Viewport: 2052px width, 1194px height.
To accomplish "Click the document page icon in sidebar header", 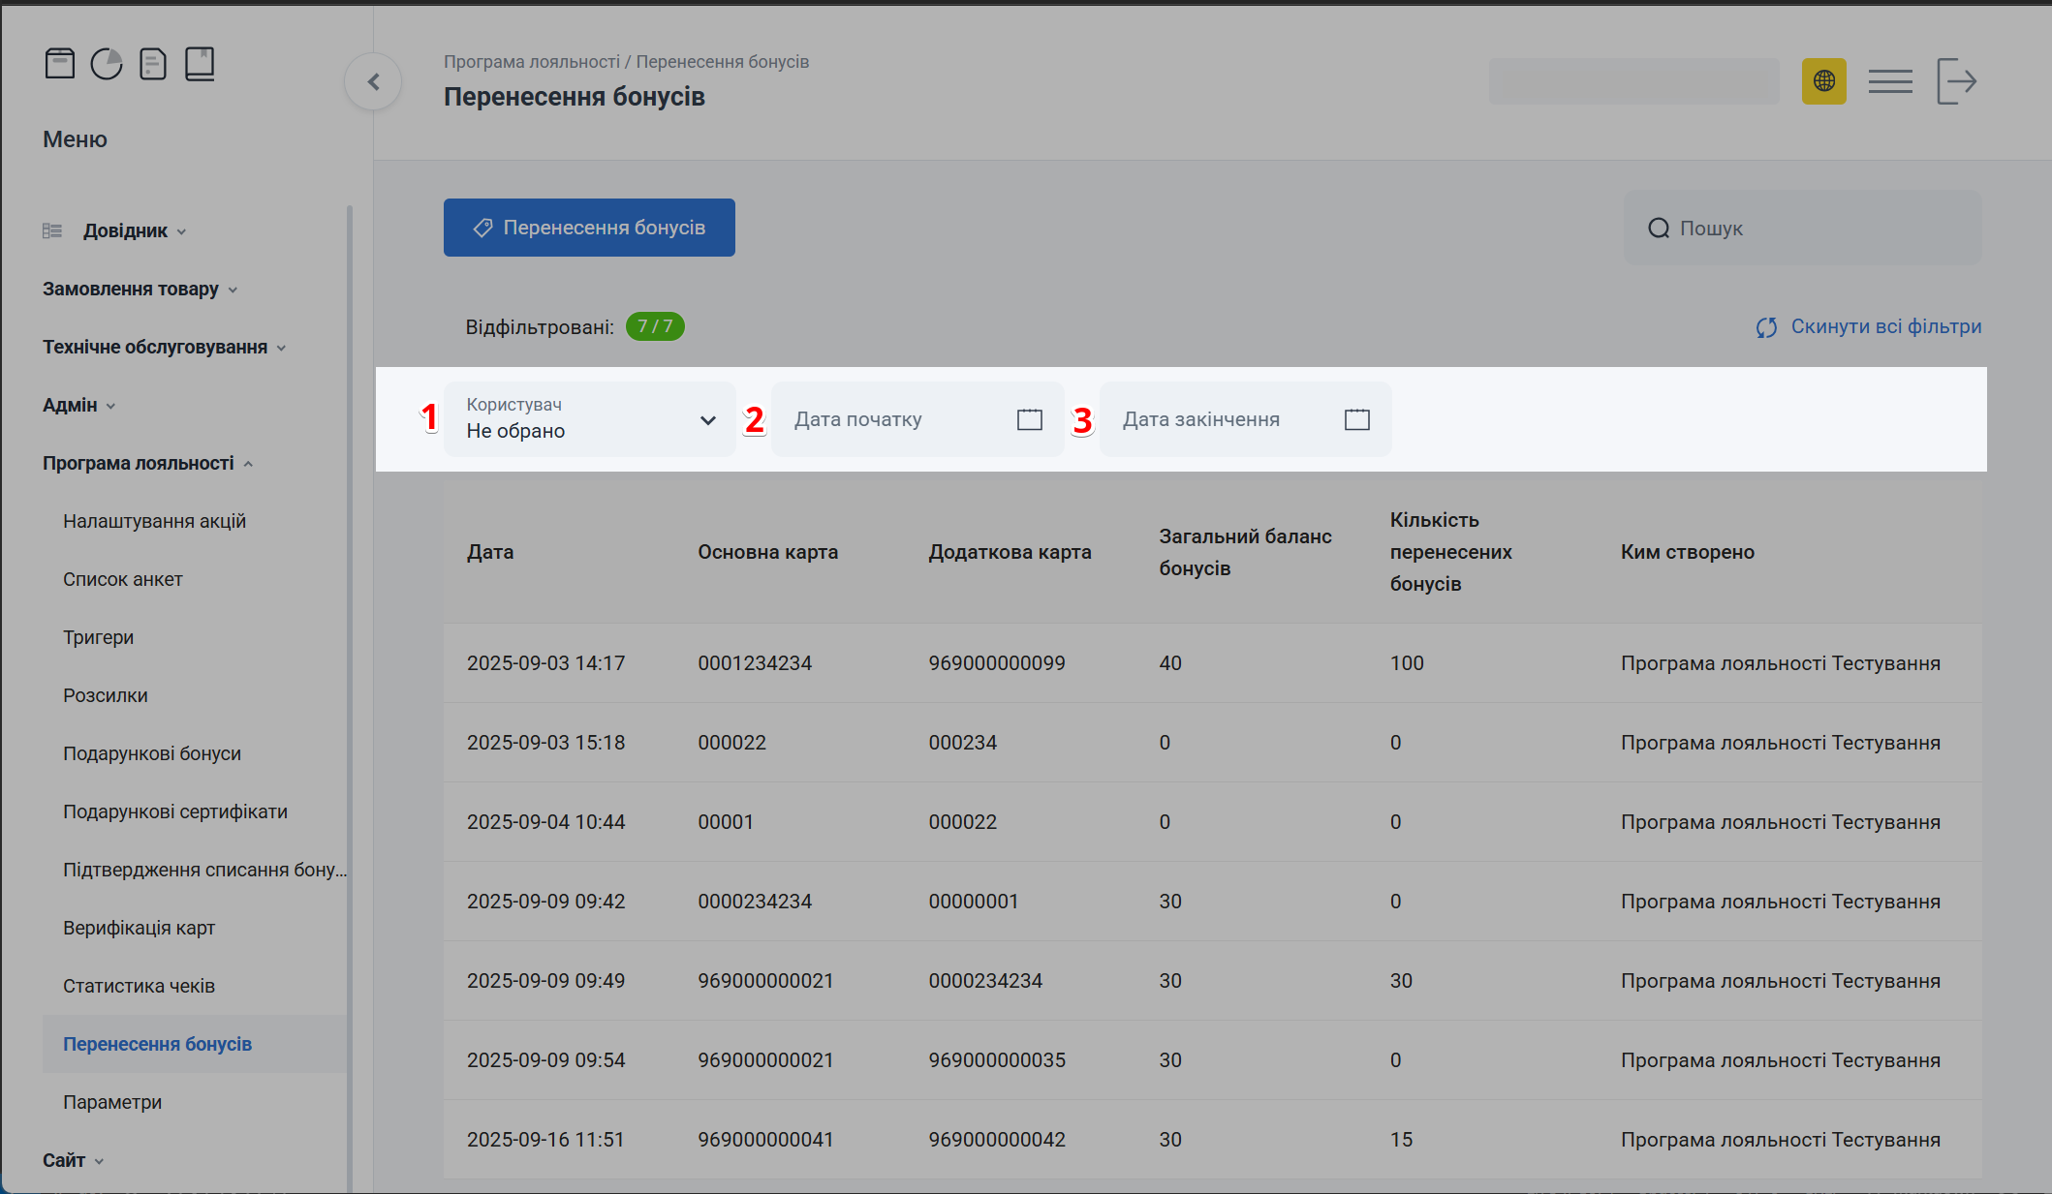I will tap(153, 64).
